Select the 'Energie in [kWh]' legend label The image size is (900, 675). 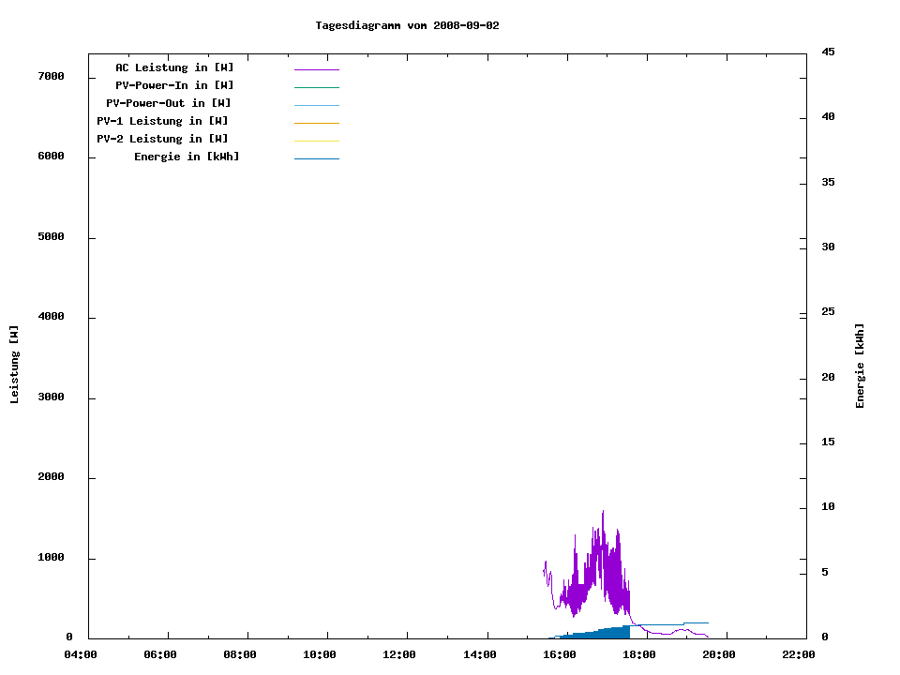187,157
